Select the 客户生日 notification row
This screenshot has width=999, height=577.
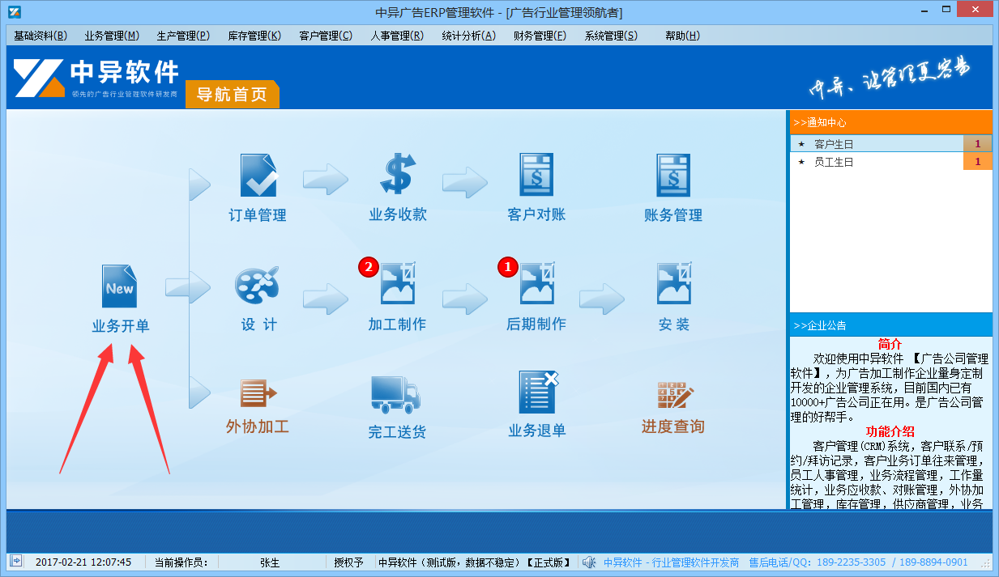(891, 144)
